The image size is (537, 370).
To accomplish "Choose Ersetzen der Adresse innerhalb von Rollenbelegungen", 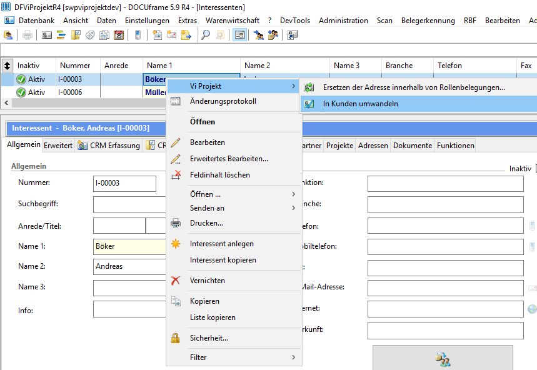I will pos(418,87).
